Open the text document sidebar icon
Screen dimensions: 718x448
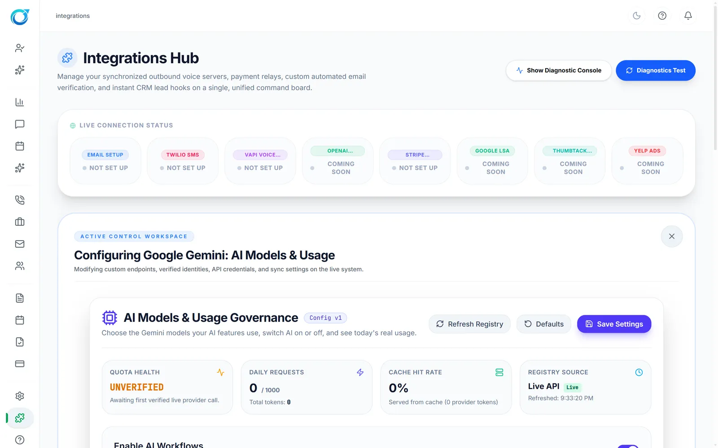(20, 298)
